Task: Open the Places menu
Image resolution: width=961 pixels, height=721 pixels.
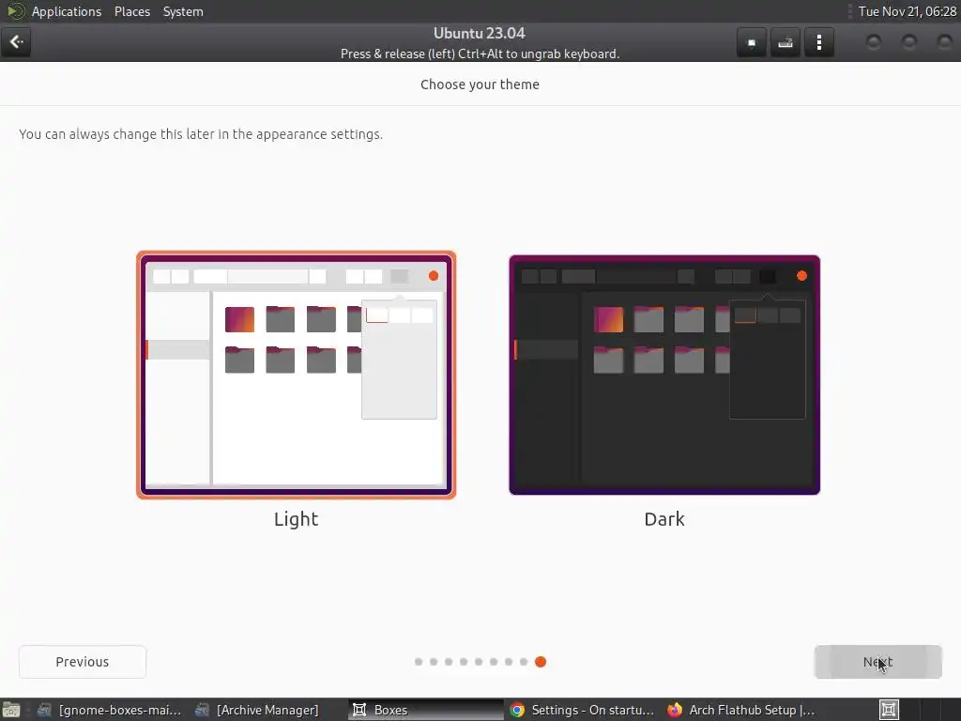Action: [x=132, y=11]
